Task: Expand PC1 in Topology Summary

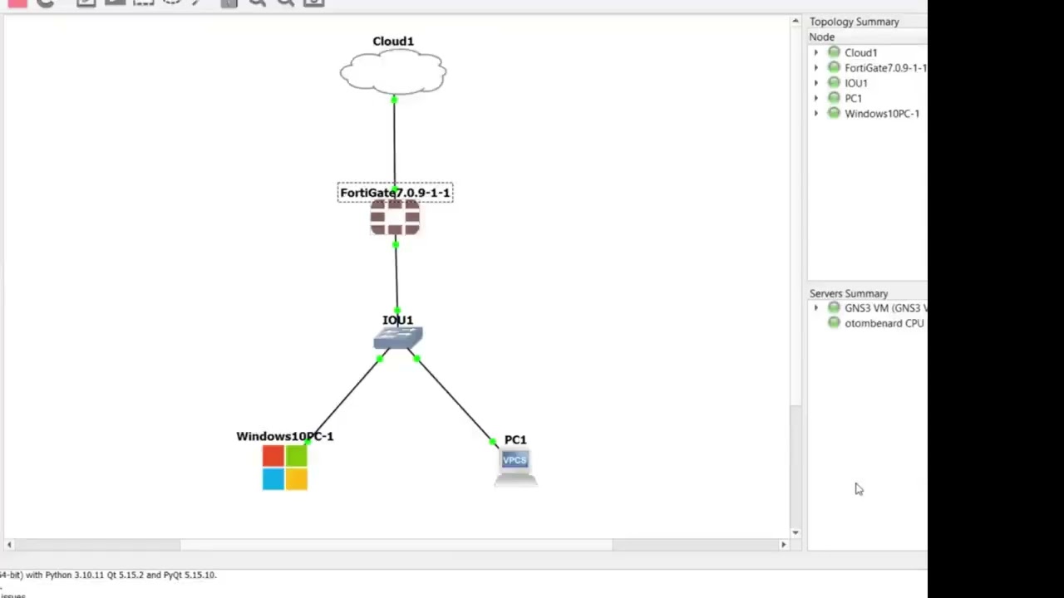Action: [x=815, y=98]
